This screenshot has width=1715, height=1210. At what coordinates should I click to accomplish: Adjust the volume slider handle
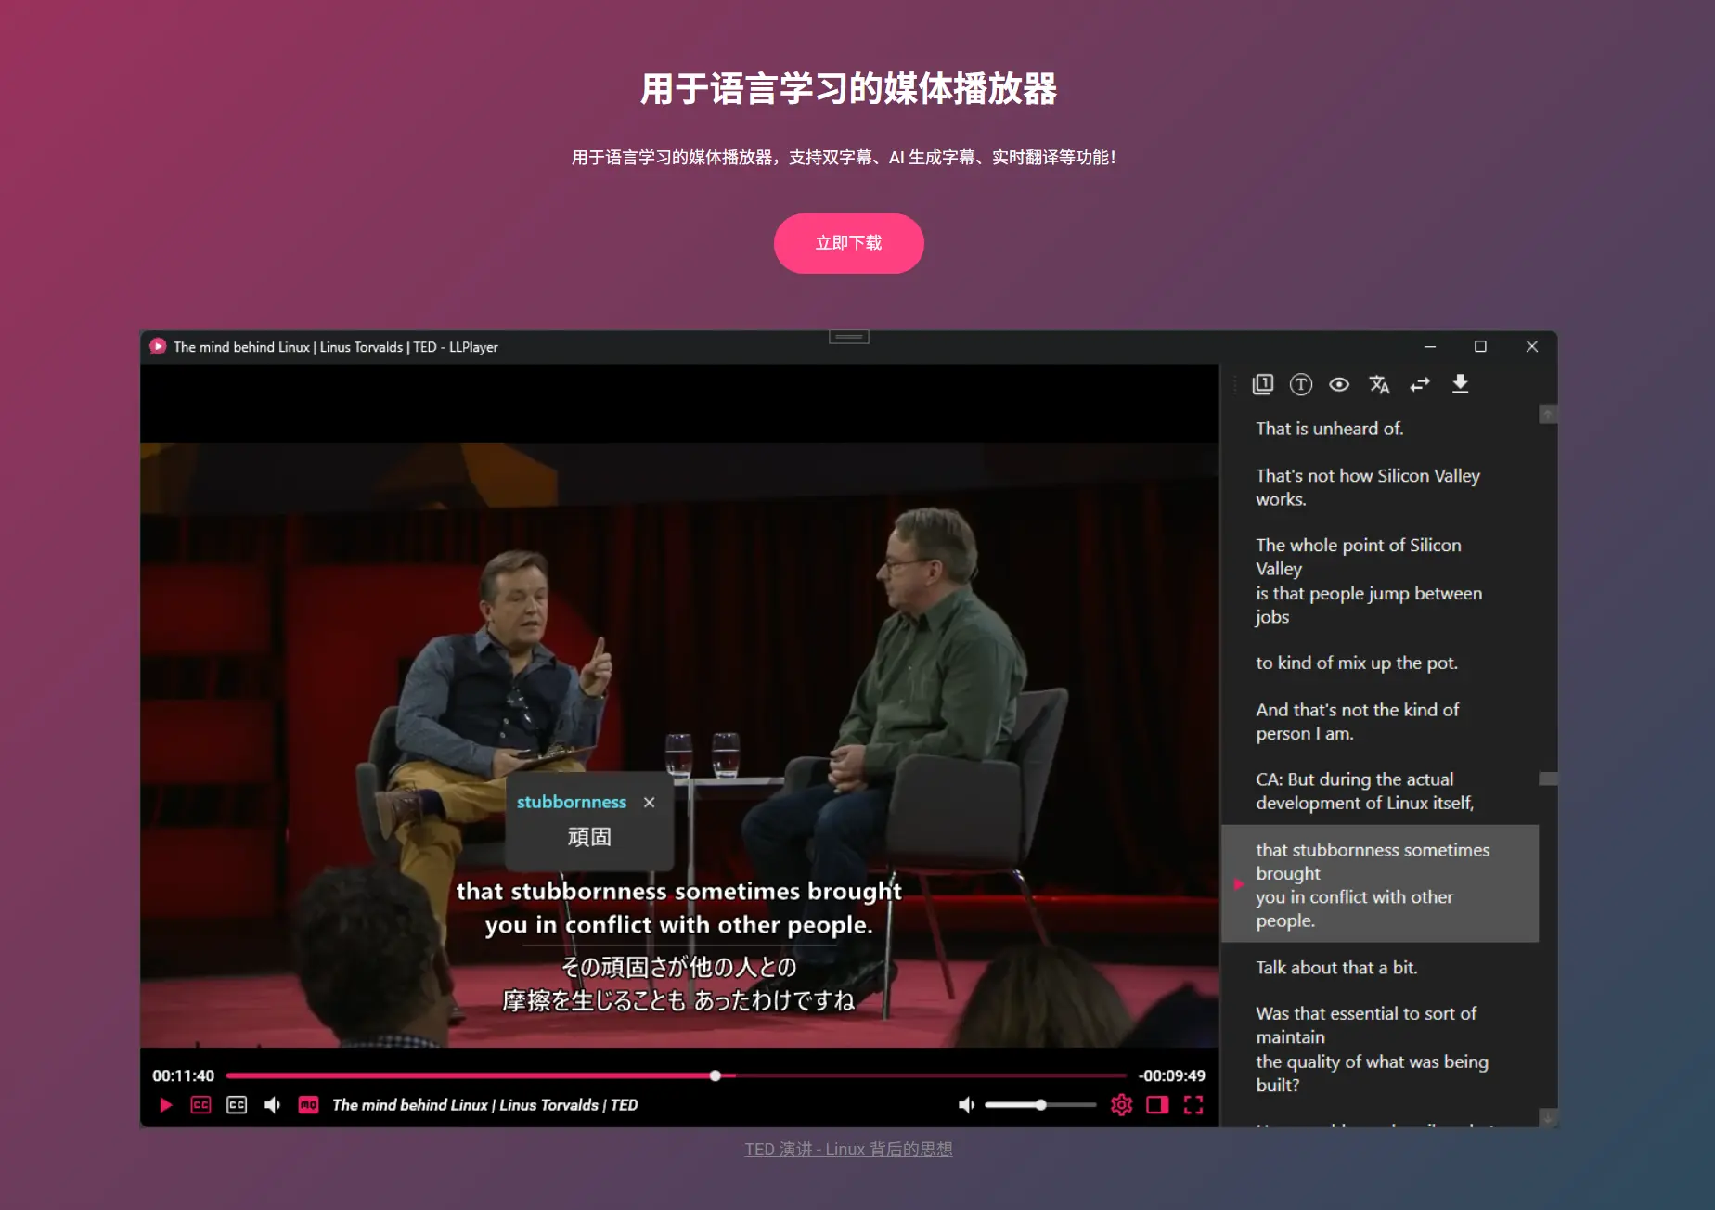coord(1041,1105)
